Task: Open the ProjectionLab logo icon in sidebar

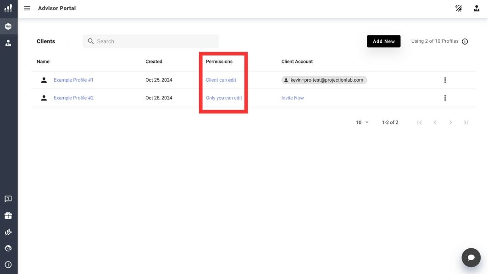Action: (8, 8)
